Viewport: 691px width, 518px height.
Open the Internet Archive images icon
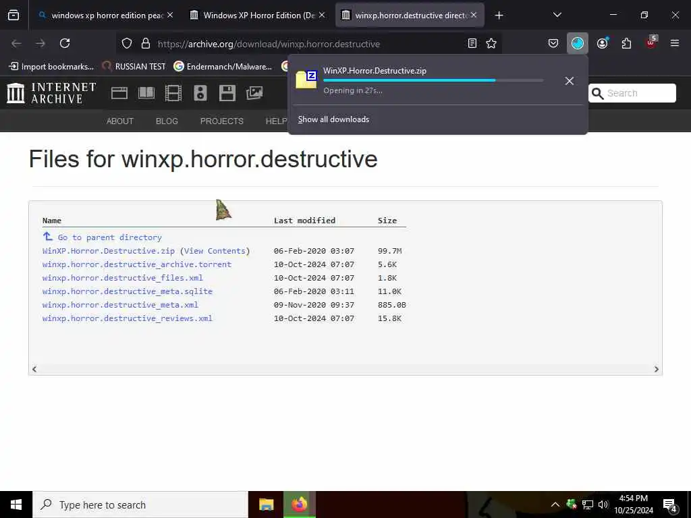254,93
